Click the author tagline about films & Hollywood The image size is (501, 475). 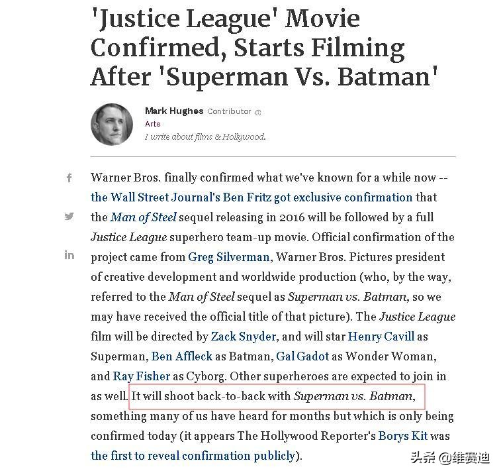point(205,136)
